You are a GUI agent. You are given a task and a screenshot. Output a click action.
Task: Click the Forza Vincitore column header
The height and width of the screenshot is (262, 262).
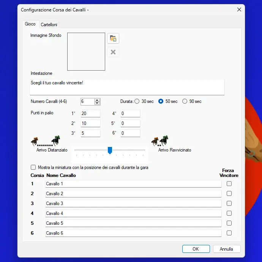point(229,173)
